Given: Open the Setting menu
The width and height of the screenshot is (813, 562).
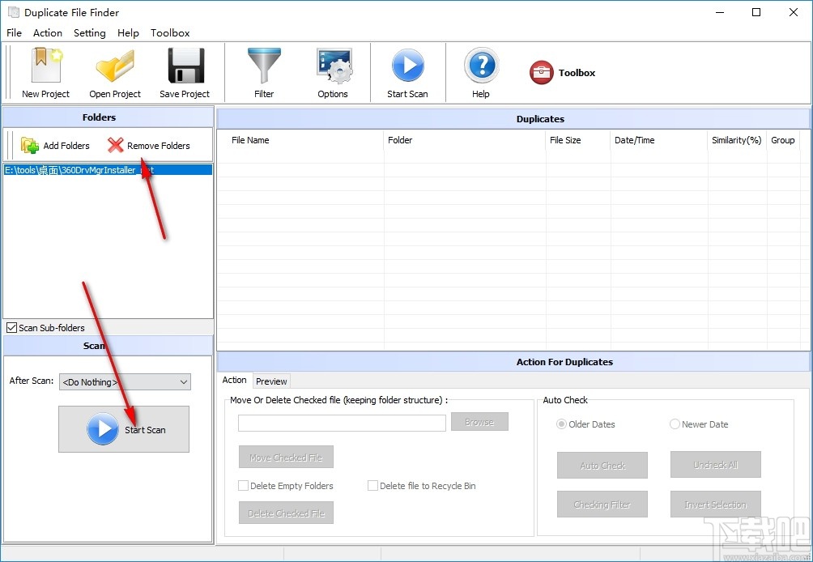Looking at the screenshot, I should click(89, 33).
